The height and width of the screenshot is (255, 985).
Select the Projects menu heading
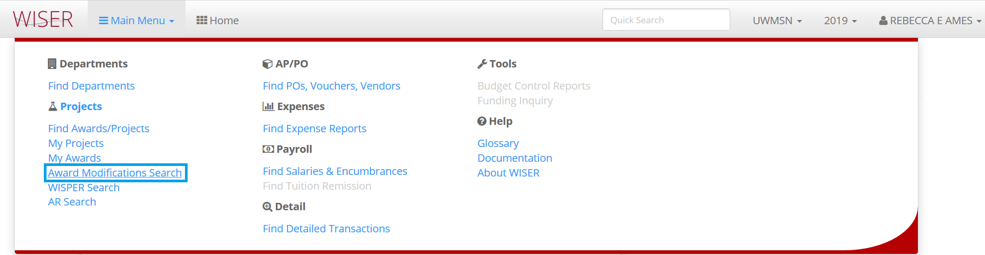(x=81, y=106)
